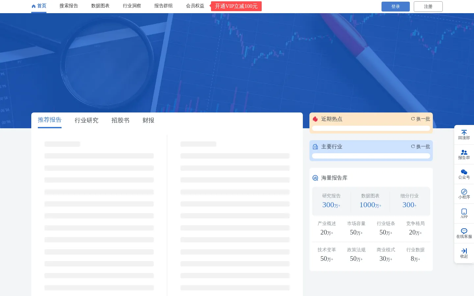Click the 细分行业 300+ statistic
This screenshot has height=296, width=474.
pos(409,201)
